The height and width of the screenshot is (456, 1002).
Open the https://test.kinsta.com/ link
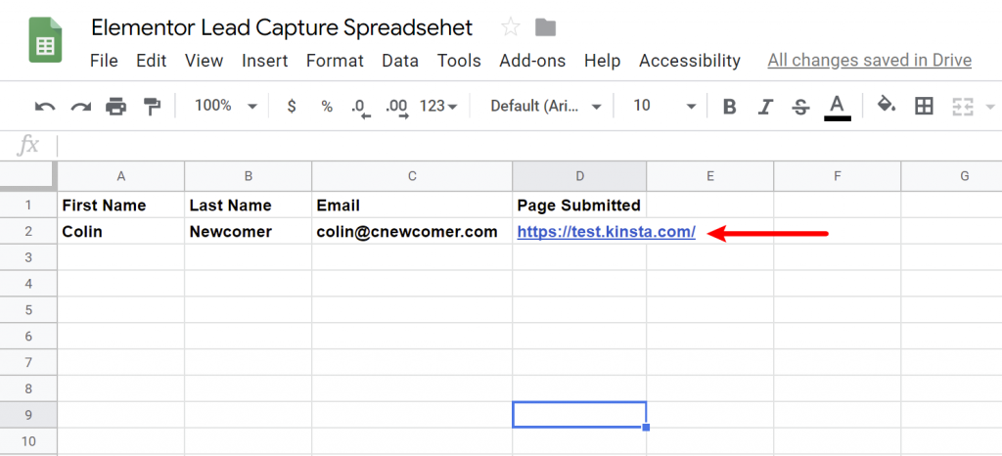(606, 232)
